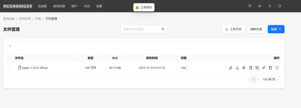Click the 文件管理 page heading
301x108 pixels.
(11, 29)
